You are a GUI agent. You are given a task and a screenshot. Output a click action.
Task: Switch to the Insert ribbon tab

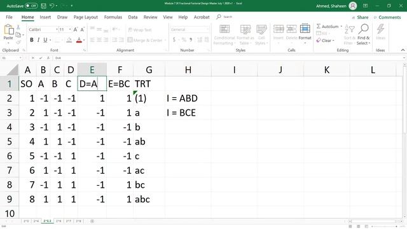45,17
